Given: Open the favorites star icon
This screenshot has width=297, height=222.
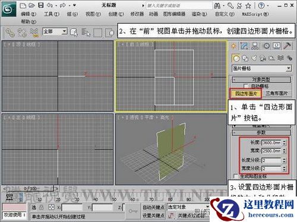Looking at the screenshot, I should 248,6.
